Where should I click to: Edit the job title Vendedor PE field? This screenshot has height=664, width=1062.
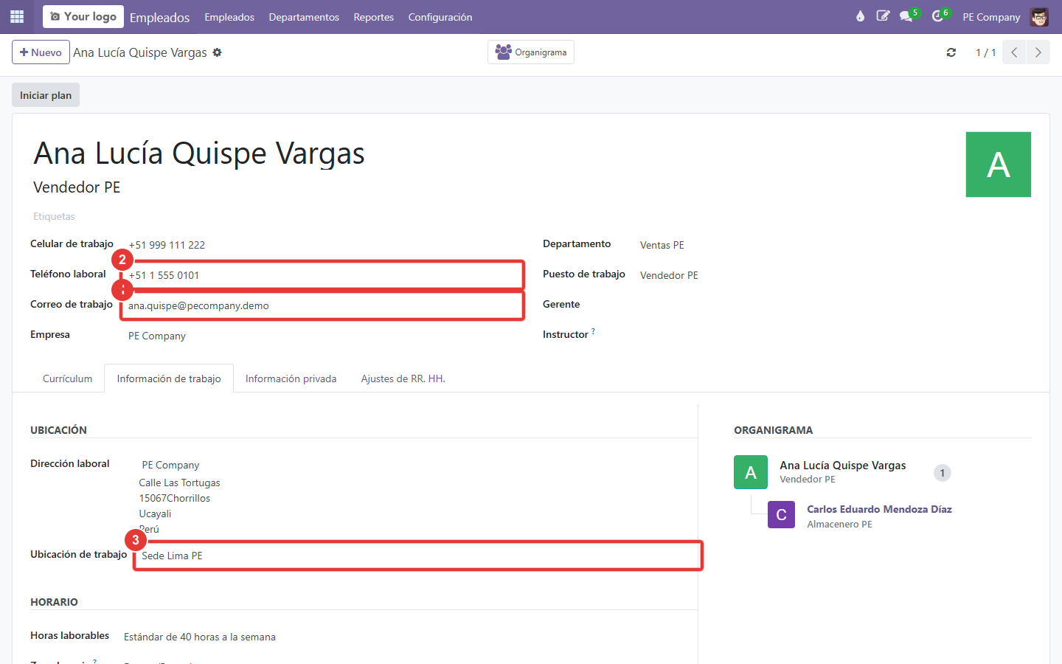pos(77,187)
